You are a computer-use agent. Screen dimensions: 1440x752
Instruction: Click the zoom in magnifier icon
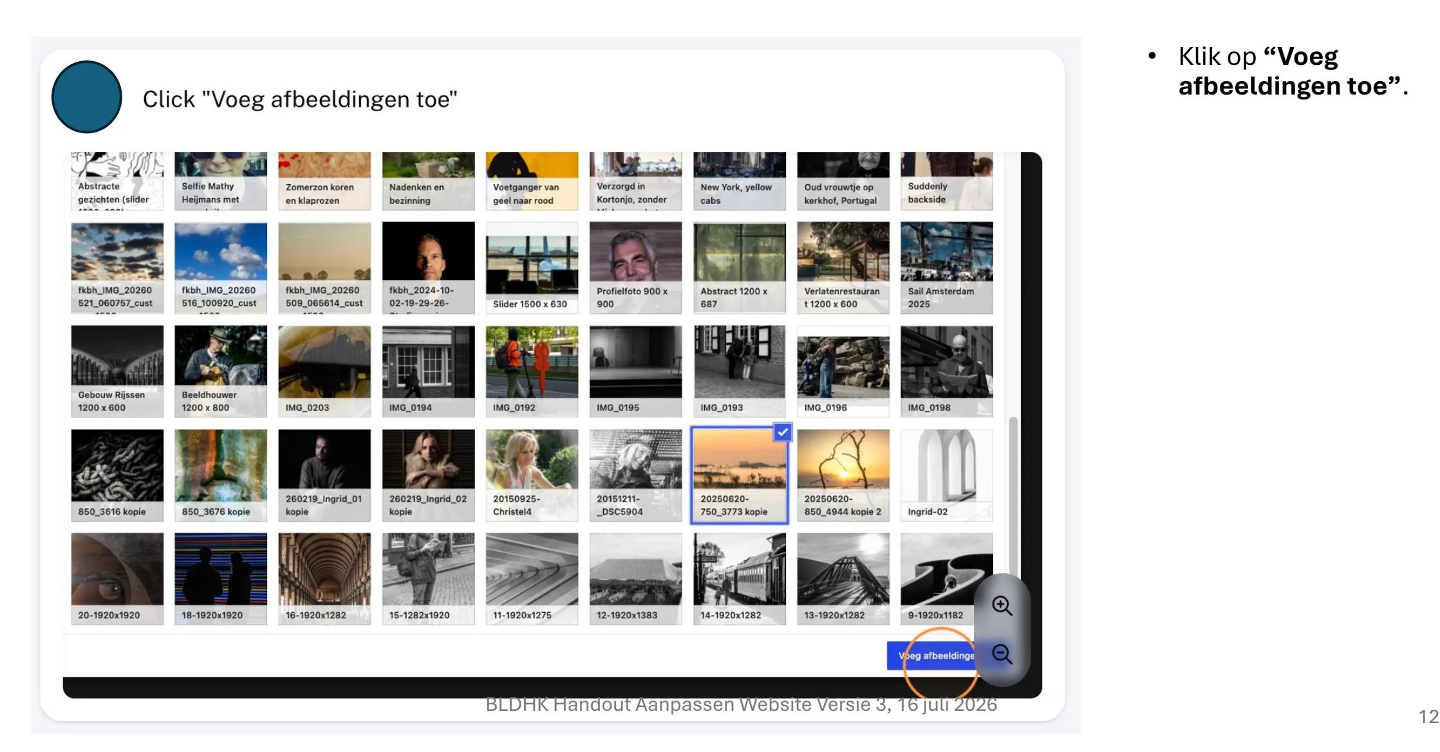(x=1002, y=605)
